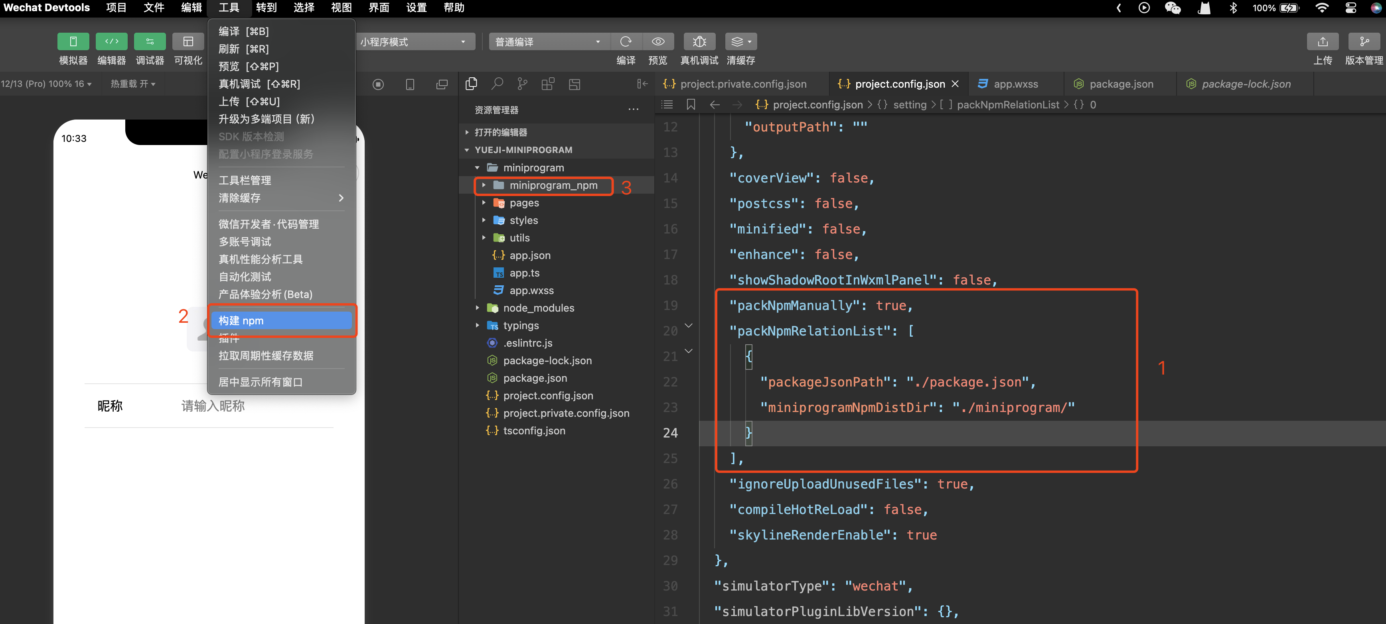Open the source control icon in sidebar
Screen dimensions: 1386x624
[522, 84]
